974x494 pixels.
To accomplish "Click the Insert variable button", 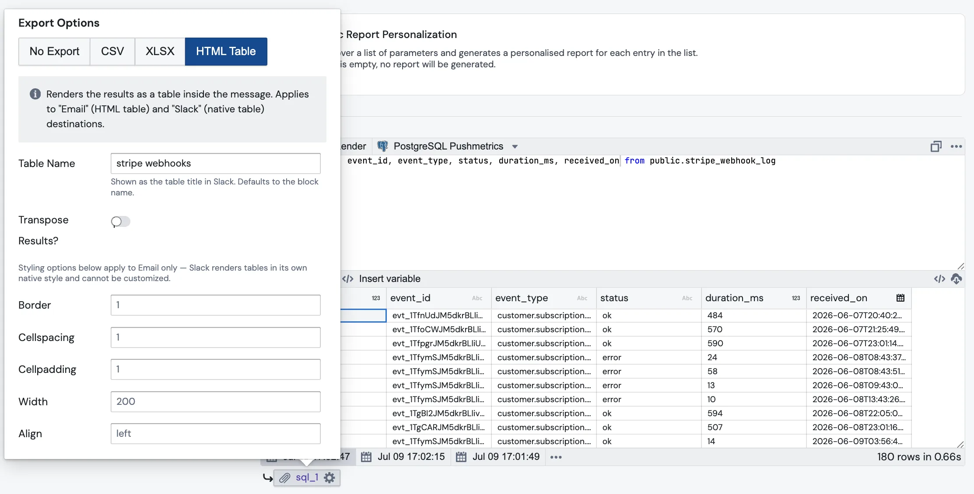I will tap(381, 279).
